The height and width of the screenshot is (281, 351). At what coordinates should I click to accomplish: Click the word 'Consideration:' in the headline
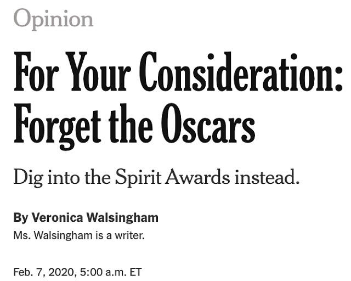[241, 72]
